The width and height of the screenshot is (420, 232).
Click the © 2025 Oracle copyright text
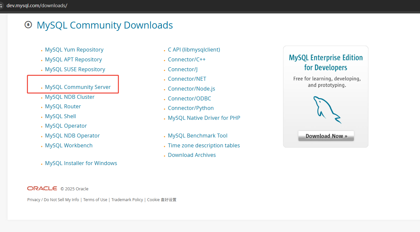tap(75, 189)
